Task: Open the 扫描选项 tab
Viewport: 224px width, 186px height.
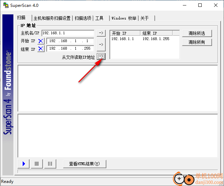Action: (83, 18)
